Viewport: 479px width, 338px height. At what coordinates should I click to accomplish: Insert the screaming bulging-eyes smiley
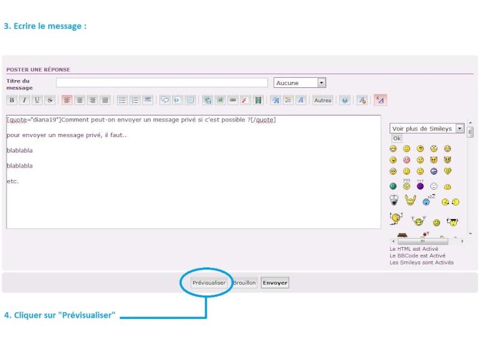pos(394,200)
